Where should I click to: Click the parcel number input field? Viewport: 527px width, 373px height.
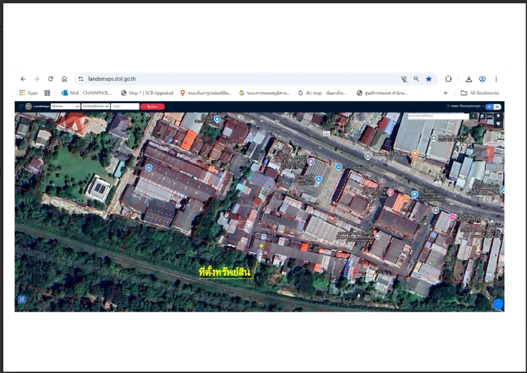pyautogui.click(x=125, y=106)
